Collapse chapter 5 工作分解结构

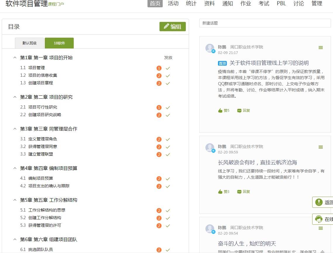[15, 200]
